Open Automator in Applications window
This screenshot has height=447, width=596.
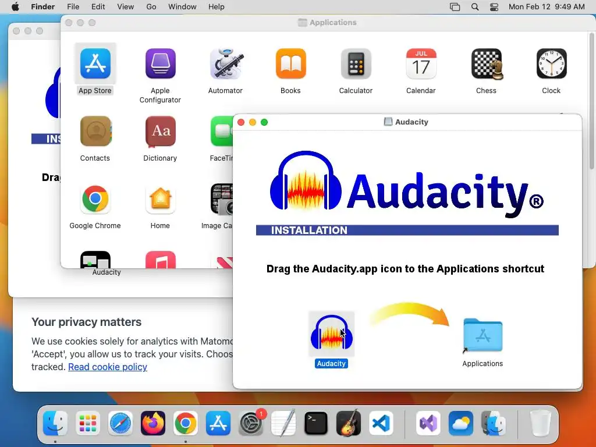[226, 63]
